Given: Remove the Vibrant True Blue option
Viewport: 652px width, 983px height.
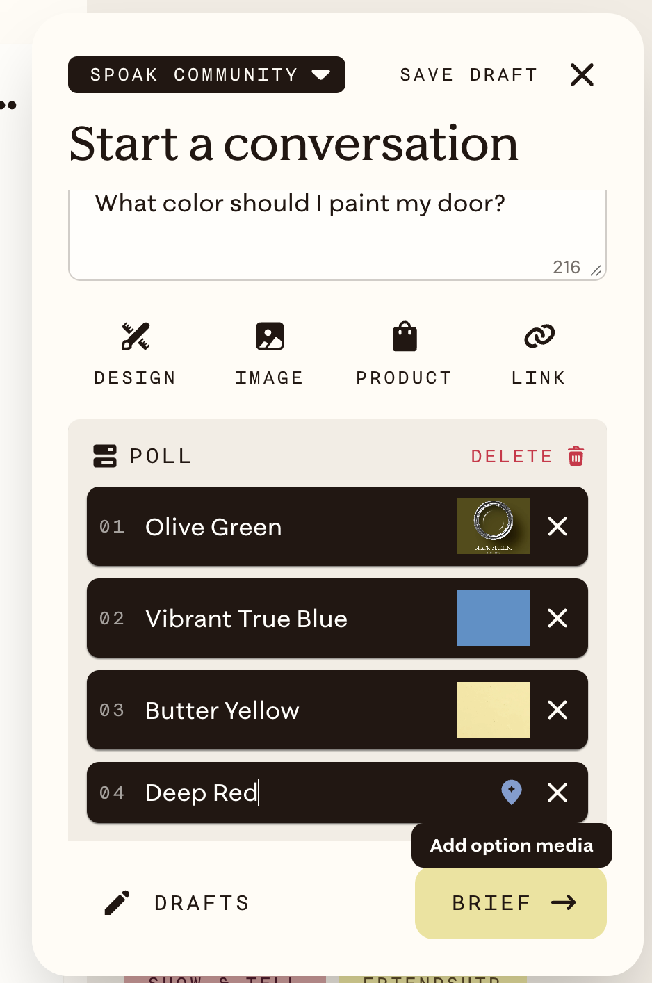Looking at the screenshot, I should point(557,618).
